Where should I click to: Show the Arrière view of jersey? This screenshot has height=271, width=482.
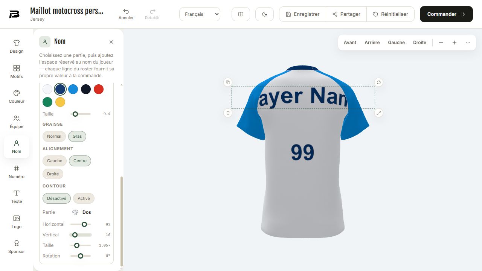click(x=372, y=43)
